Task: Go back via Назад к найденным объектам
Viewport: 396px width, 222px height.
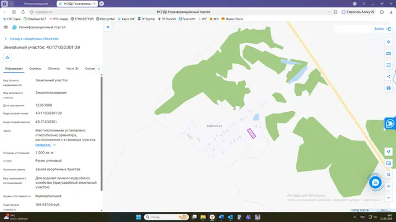Action: click(32, 39)
